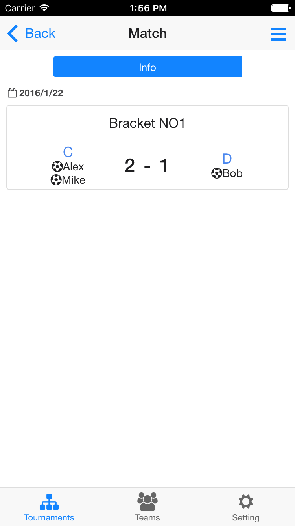This screenshot has width=295, height=526.
Task: Tap the Setting gear icon
Action: coord(246,502)
